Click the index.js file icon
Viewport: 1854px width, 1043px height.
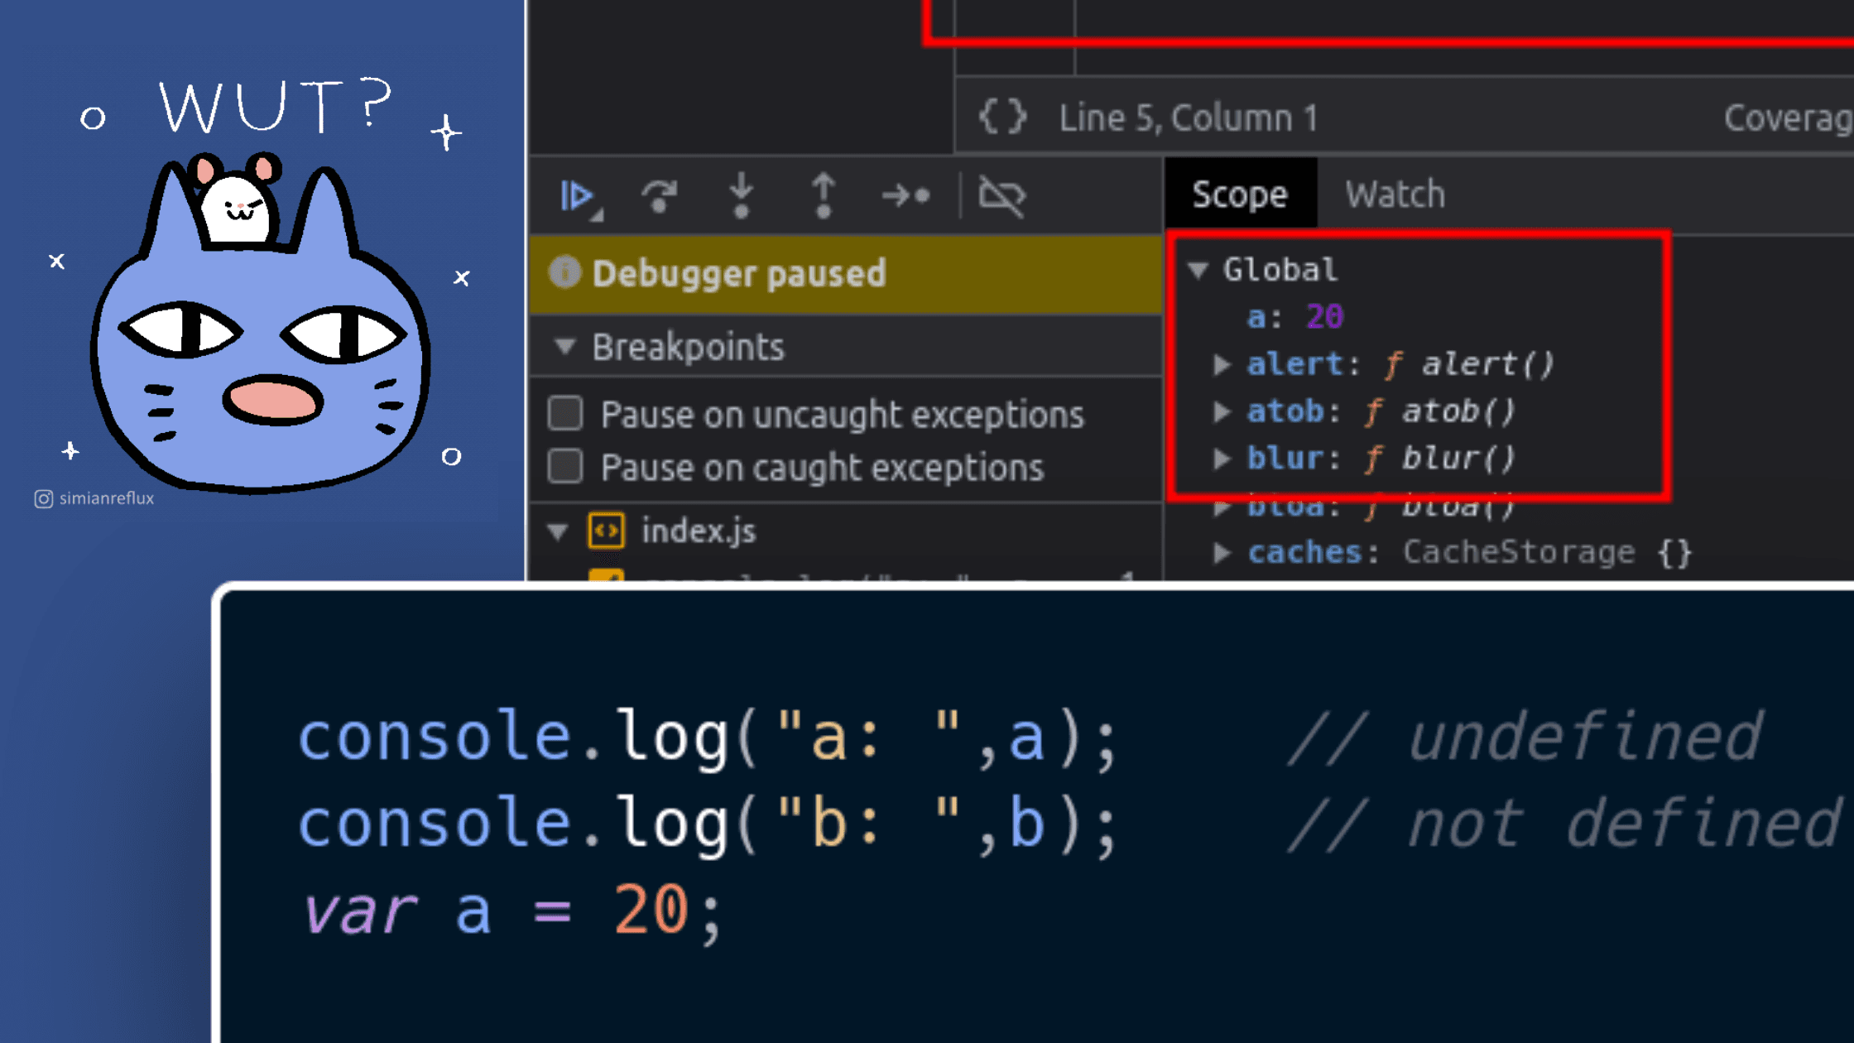606,531
